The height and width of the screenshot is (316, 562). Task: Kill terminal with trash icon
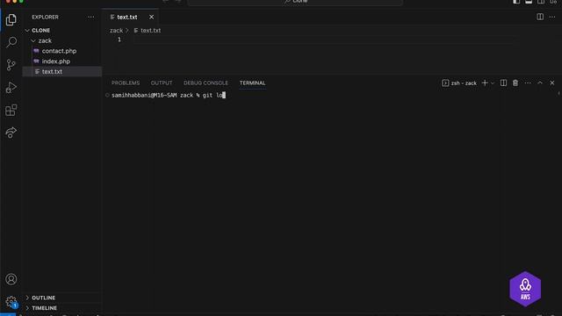click(x=515, y=83)
